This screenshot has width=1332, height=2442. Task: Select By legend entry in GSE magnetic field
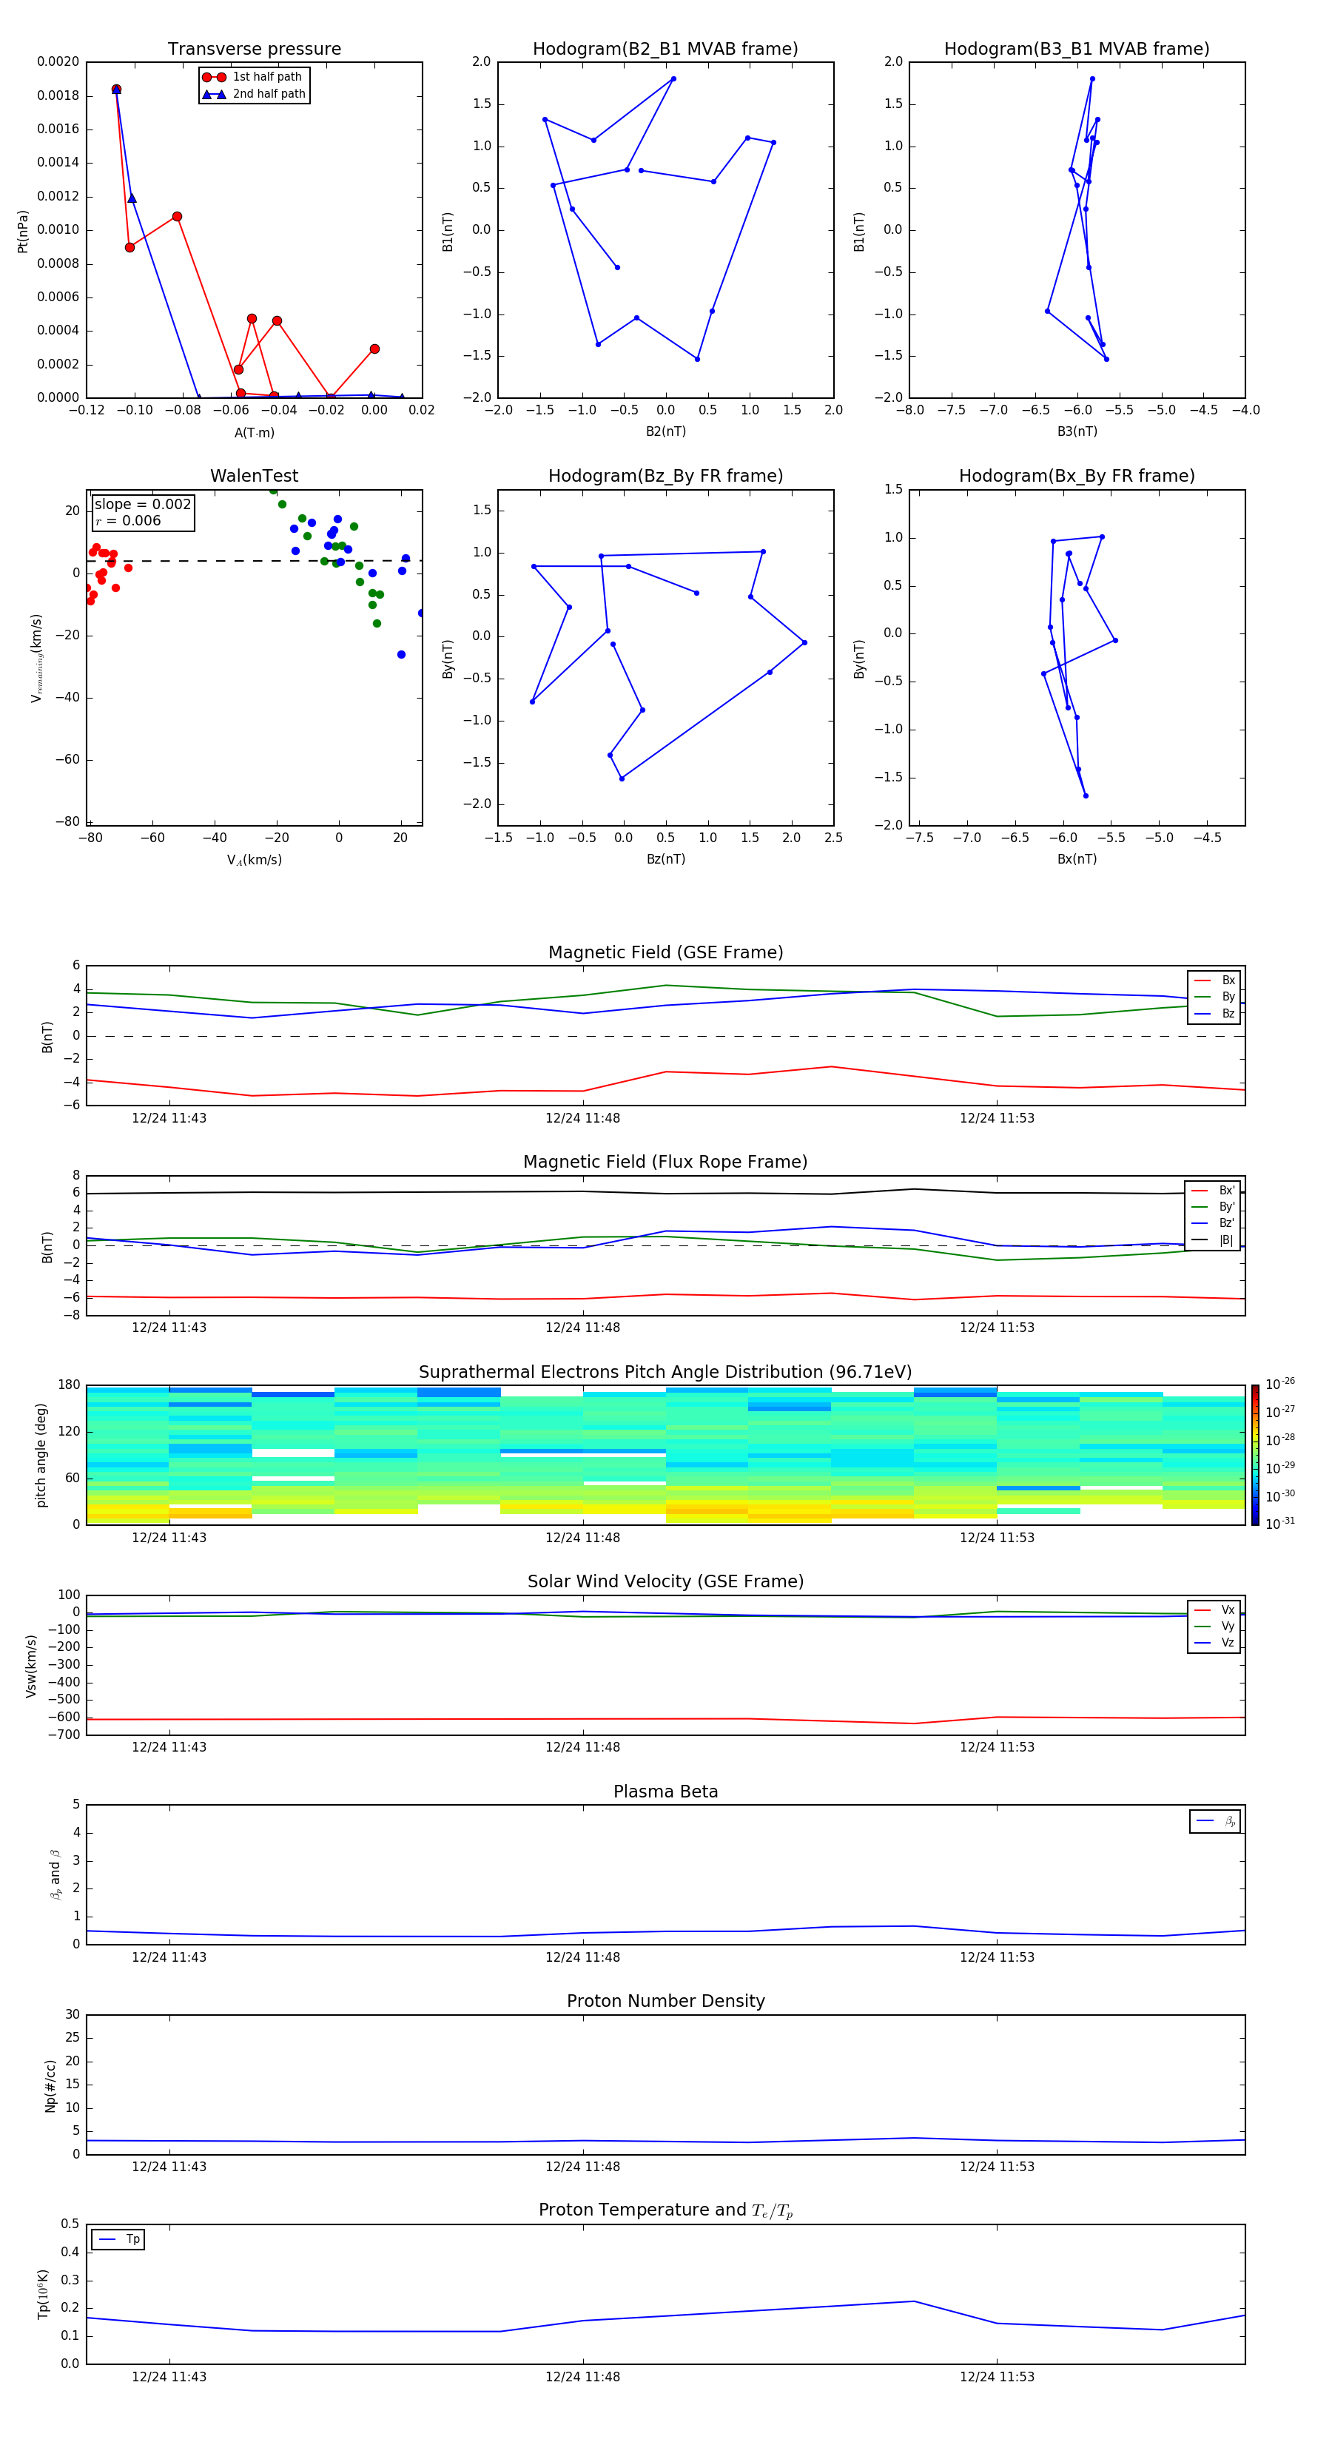pyautogui.click(x=1214, y=996)
